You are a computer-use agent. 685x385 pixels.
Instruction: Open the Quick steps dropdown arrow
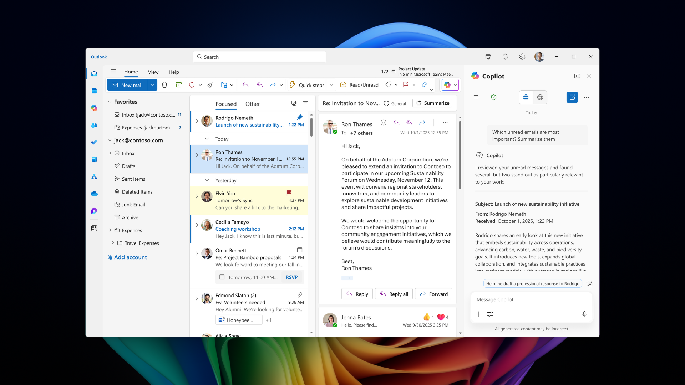331,85
